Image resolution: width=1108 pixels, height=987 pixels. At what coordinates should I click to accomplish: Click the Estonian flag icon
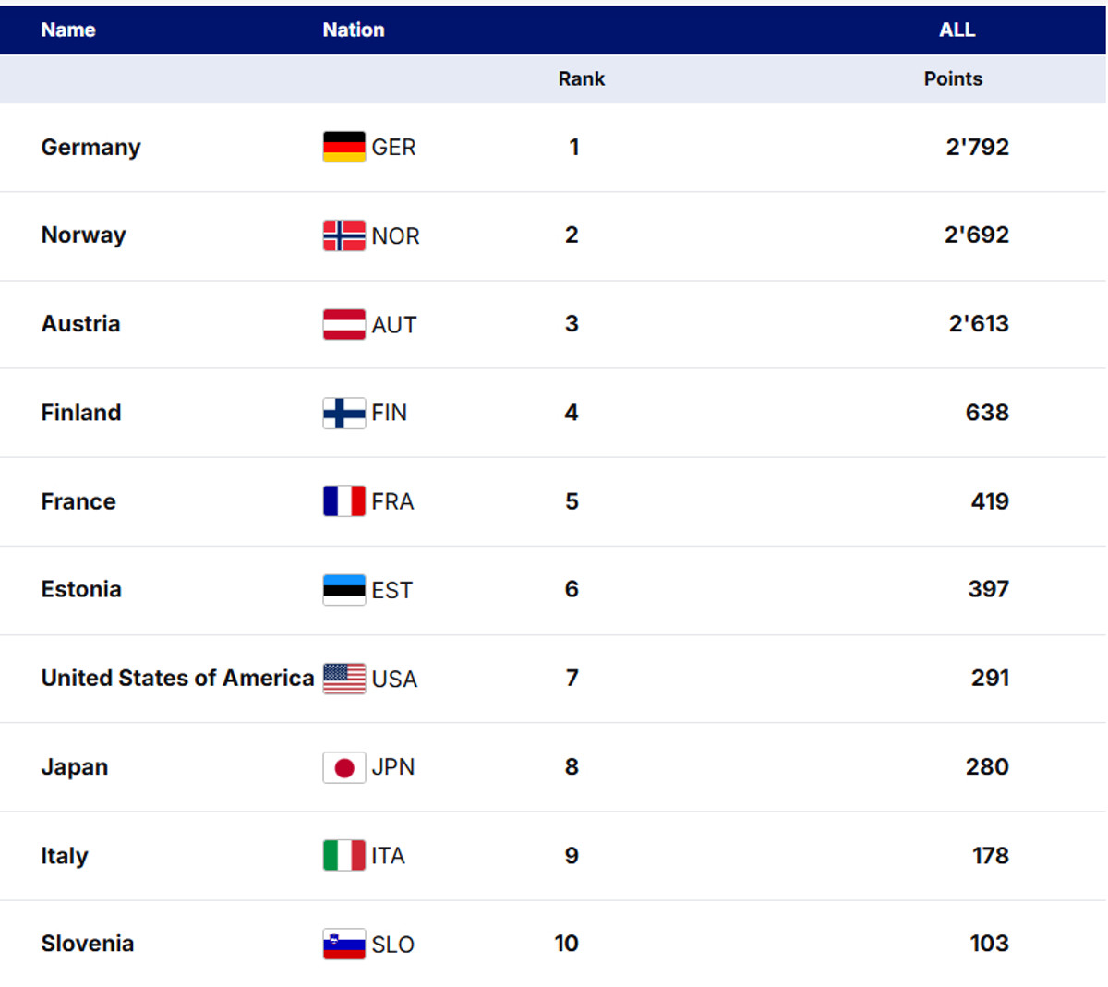click(x=343, y=590)
